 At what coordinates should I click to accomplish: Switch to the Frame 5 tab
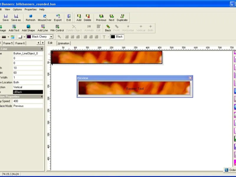[8, 43]
